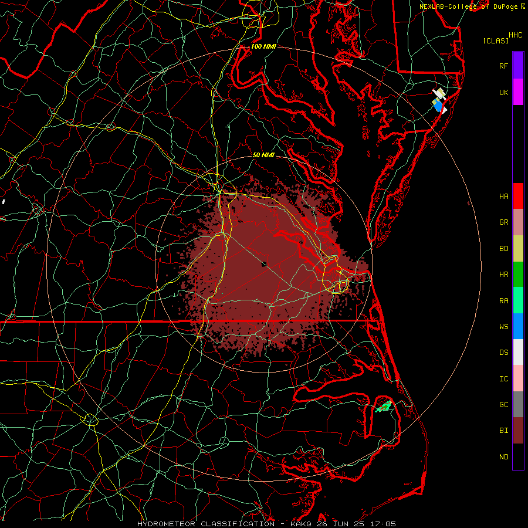Screen dimensions: 528x528
Task: Click the DS legend label
Action: 503,352
